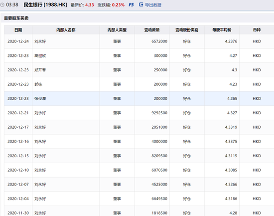
Task: Click the 内部人类型 column header
Action: click(117, 30)
